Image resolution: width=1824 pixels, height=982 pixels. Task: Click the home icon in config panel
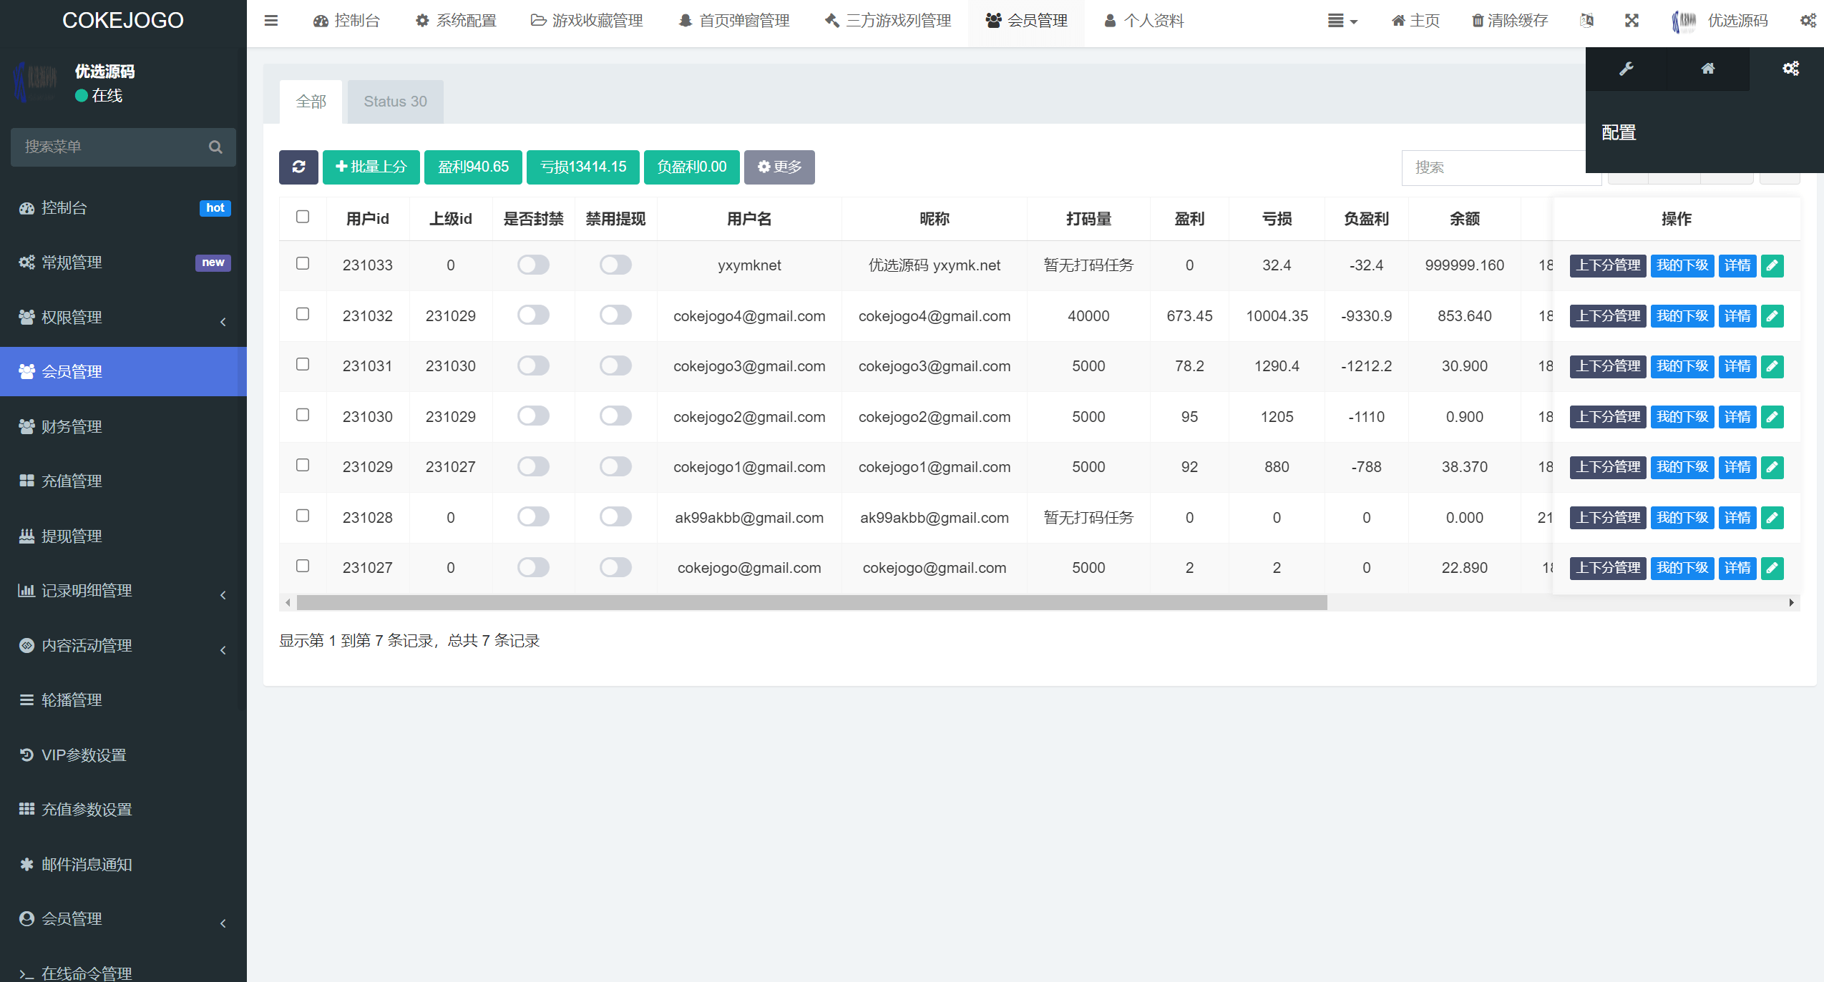coord(1708,69)
